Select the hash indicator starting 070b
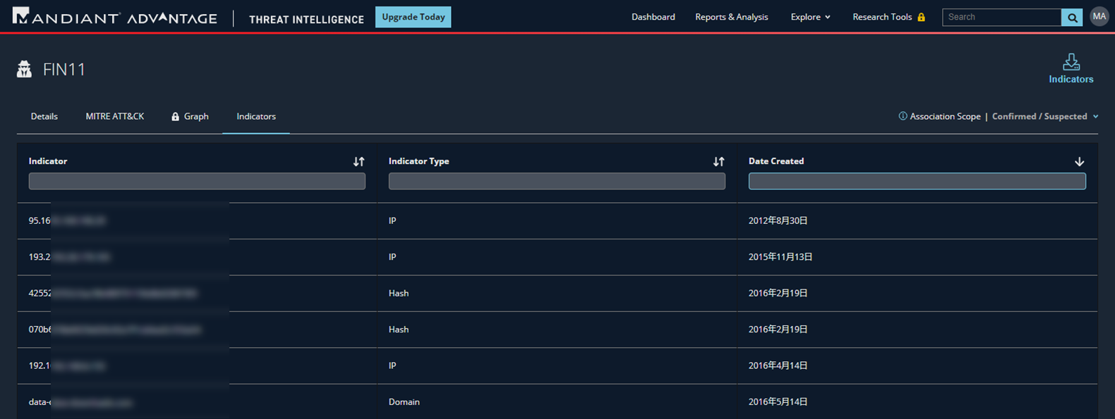 pos(115,330)
